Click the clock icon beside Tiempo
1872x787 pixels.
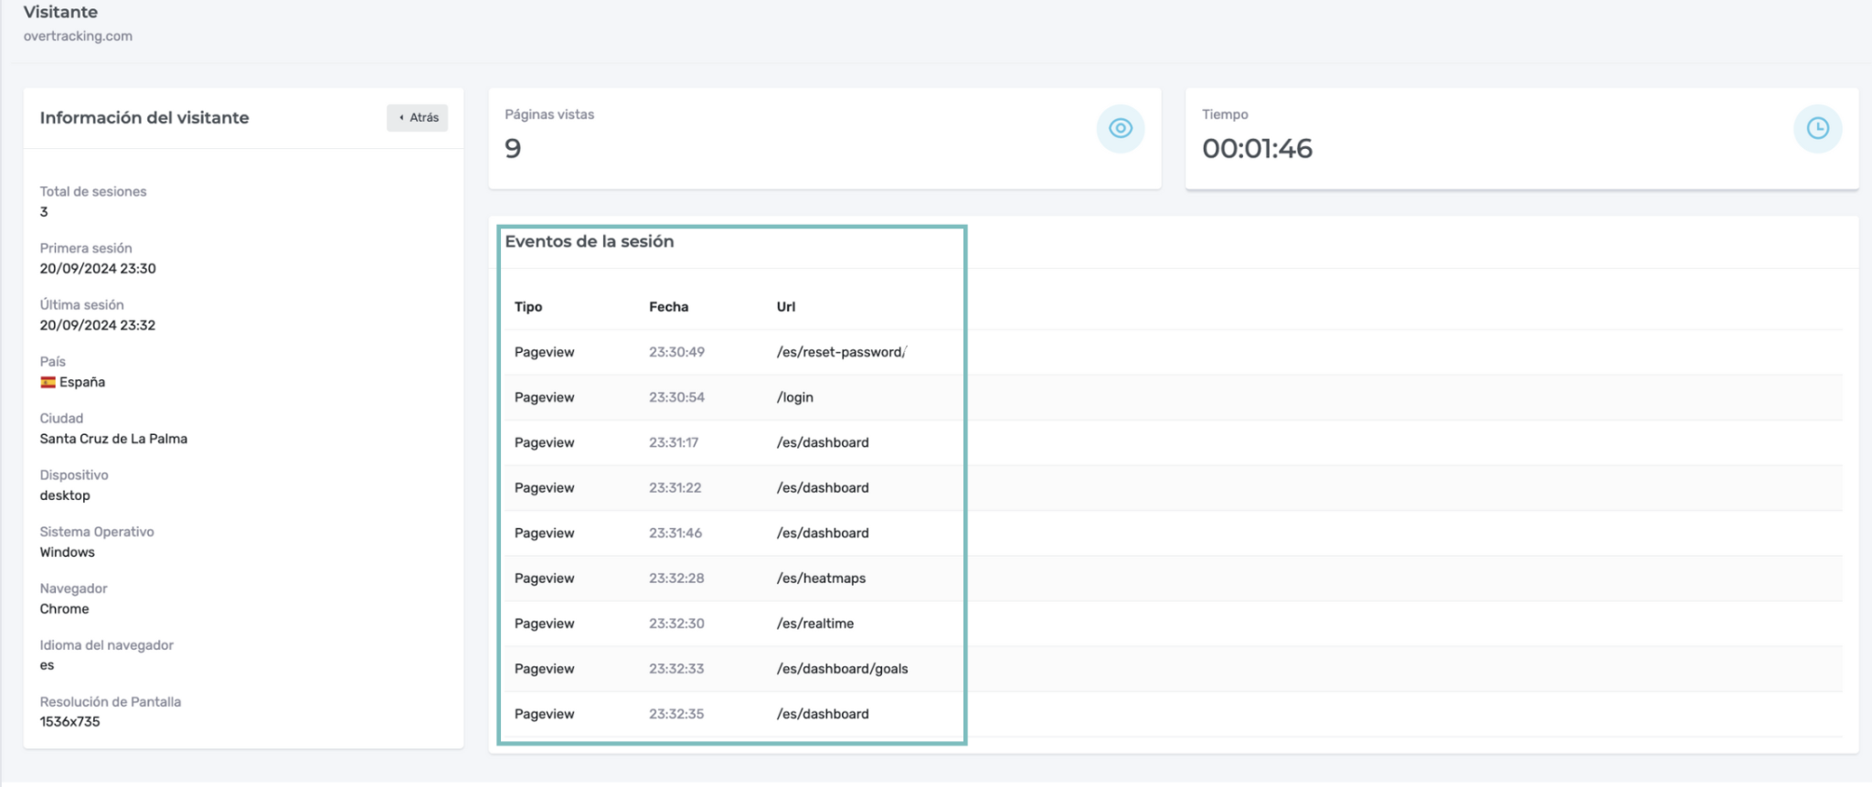(1817, 129)
